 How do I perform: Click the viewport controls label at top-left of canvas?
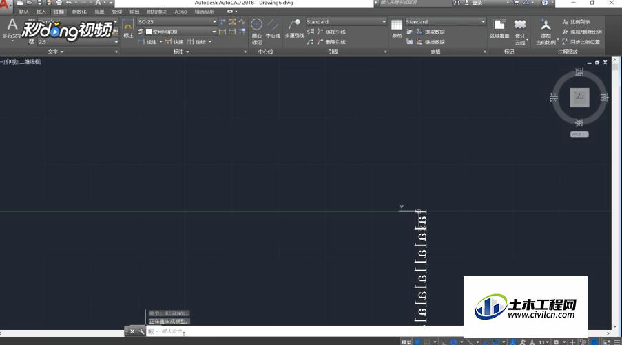coord(21,62)
